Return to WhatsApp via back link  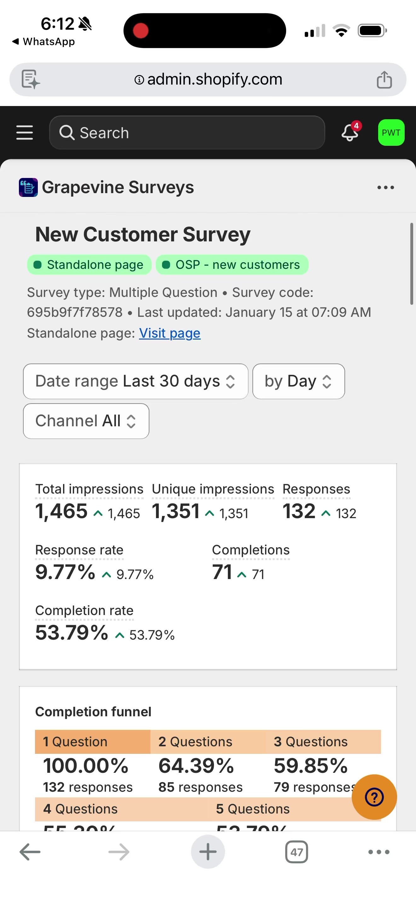(x=44, y=41)
